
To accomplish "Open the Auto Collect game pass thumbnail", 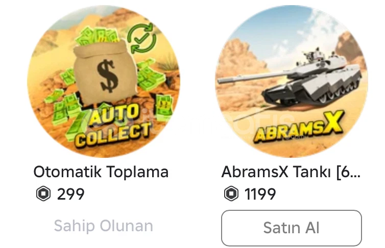I will (104, 81).
